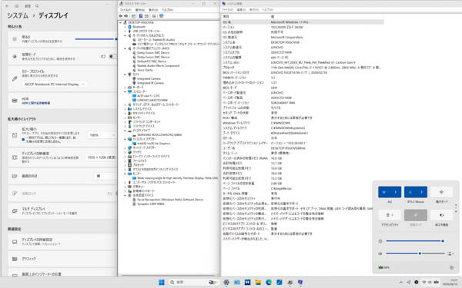Click Device Manager update driver toolbar icon
This screenshot has height=288, width=462.
pyautogui.click(x=154, y=16)
